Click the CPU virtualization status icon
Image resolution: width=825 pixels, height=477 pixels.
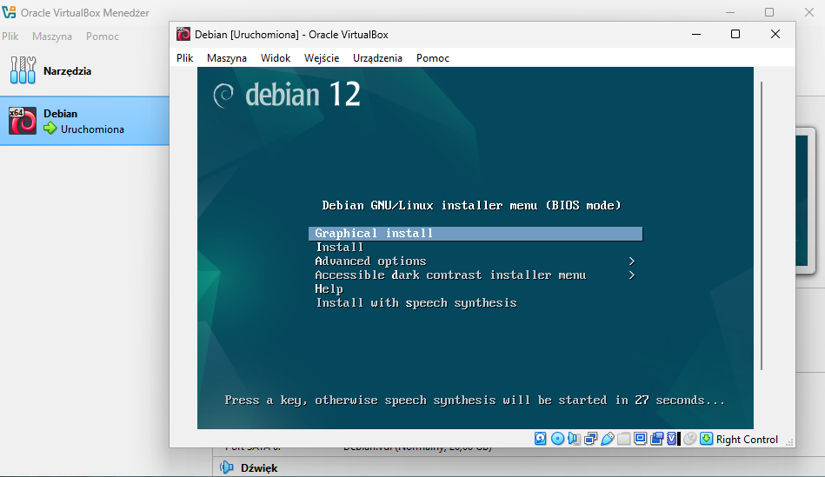click(672, 439)
